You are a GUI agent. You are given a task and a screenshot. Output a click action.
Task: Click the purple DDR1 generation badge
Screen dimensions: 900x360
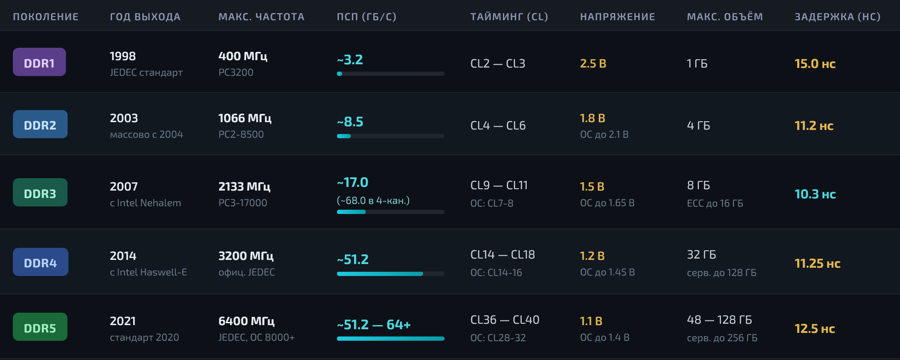39,62
